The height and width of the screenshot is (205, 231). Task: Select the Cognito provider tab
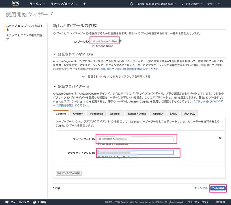pyautogui.click(x=61, y=114)
